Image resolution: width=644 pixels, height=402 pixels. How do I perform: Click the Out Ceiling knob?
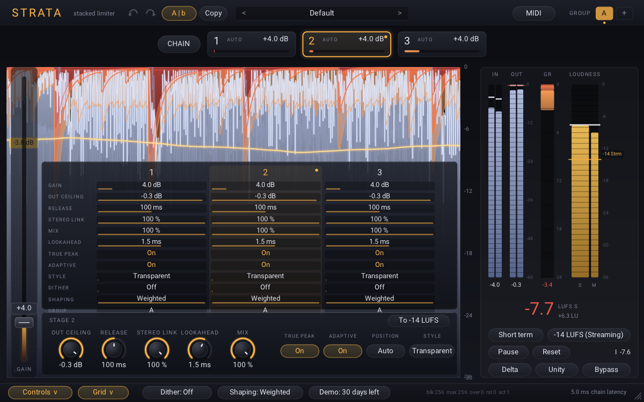[70, 349]
